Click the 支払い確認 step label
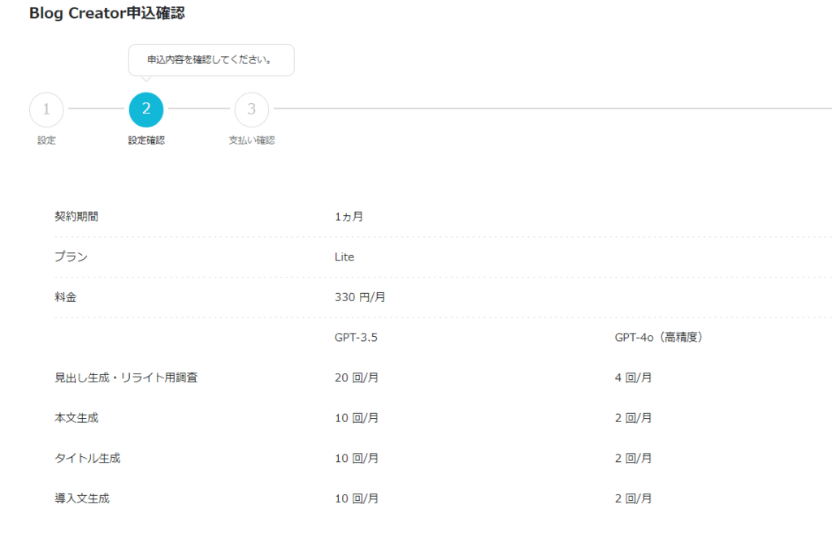Image resolution: width=832 pixels, height=539 pixels. click(252, 140)
